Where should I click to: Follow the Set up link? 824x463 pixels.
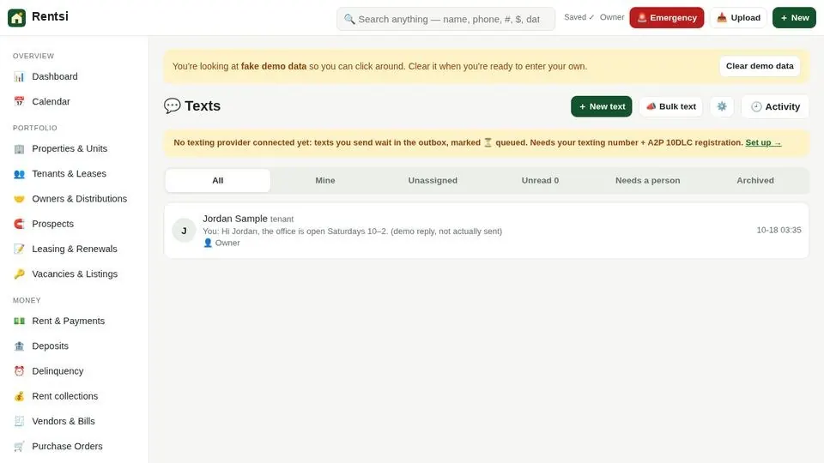click(763, 143)
